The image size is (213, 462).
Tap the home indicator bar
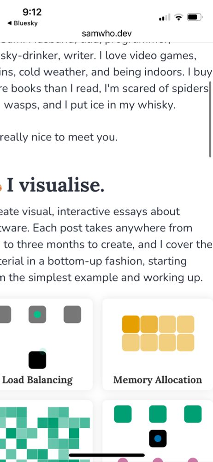(x=107, y=455)
